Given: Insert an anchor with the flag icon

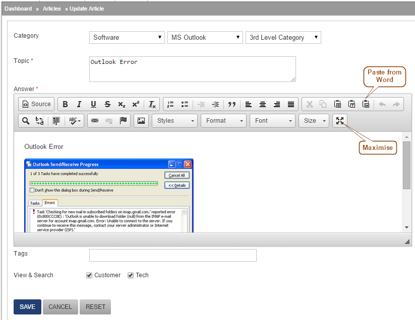Looking at the screenshot, I should [x=123, y=121].
